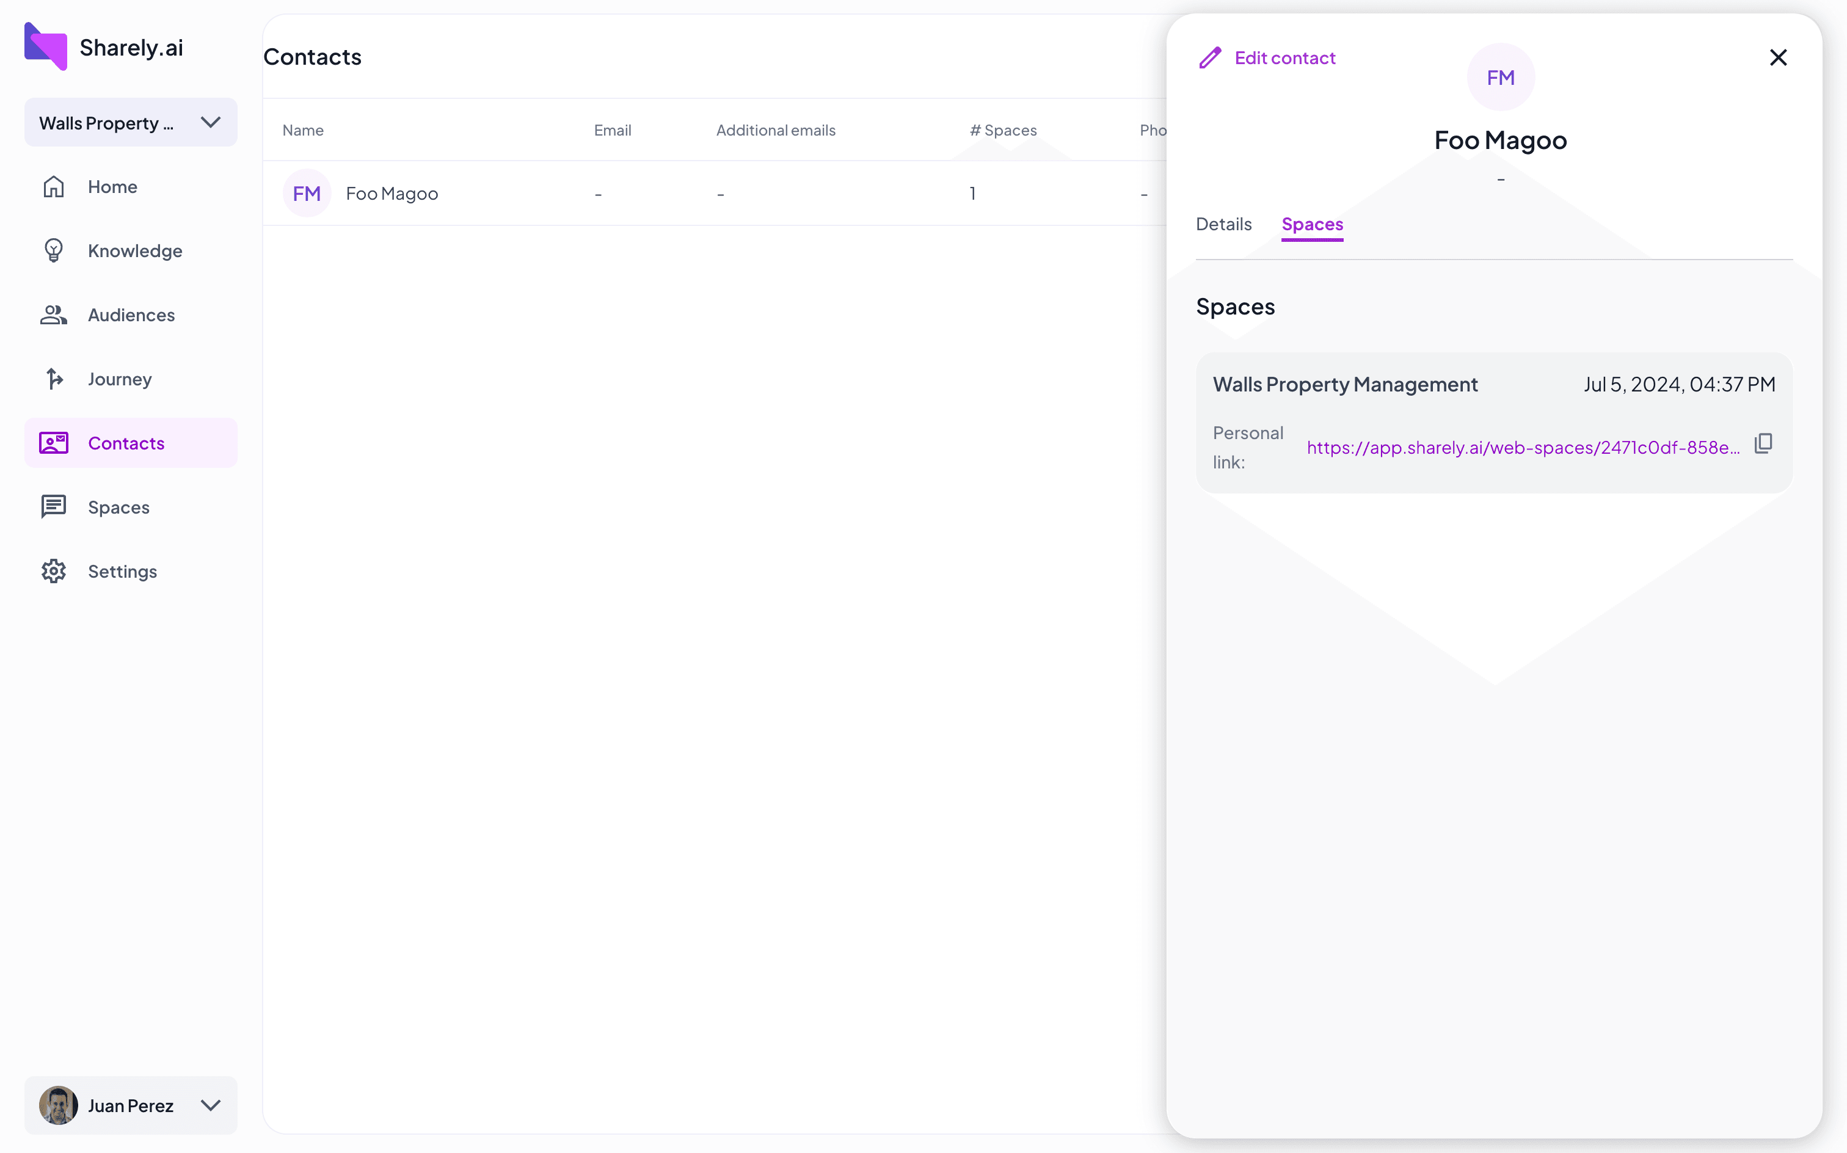Open the Walls Property workspace dropdown
This screenshot has height=1153, width=1847.
coord(131,122)
